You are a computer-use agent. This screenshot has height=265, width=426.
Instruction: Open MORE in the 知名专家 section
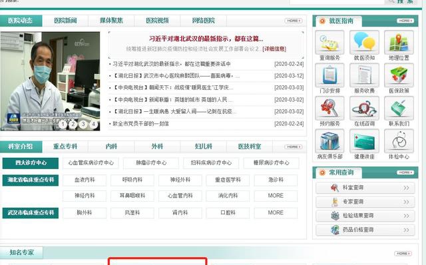coord(403,253)
